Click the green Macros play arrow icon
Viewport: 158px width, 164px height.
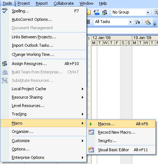91,124
